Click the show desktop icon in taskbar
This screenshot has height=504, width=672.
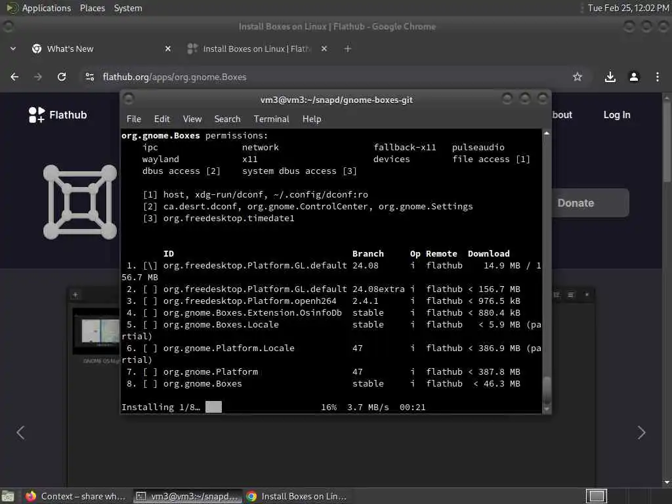pos(8,496)
